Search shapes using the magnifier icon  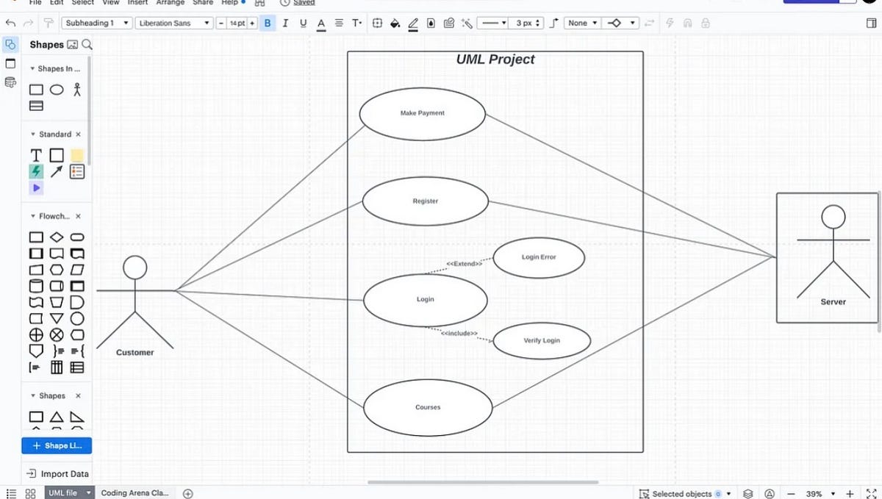(x=87, y=45)
